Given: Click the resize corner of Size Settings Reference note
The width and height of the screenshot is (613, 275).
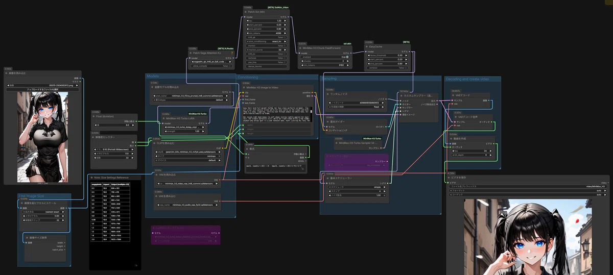Looking at the screenshot, I should (136, 265).
